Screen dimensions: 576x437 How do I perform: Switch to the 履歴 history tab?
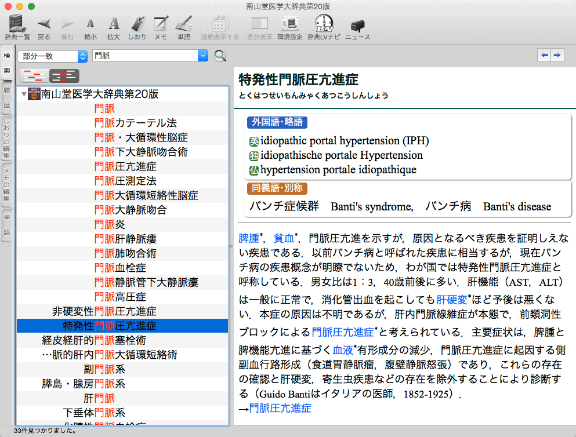click(6, 97)
